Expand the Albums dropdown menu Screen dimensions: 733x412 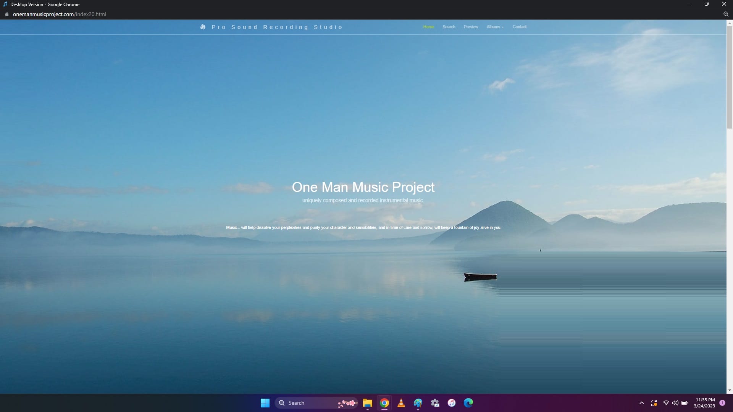click(495, 27)
